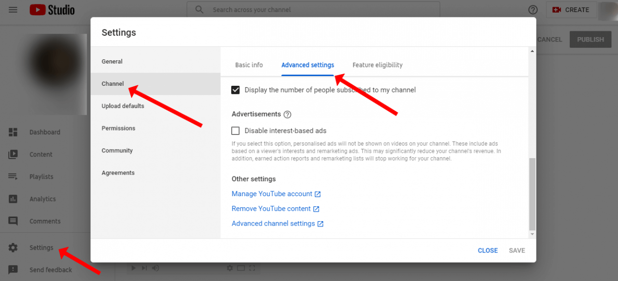This screenshot has width=618, height=281.
Task: Click the YouTube Studio logo
Action: click(x=52, y=10)
